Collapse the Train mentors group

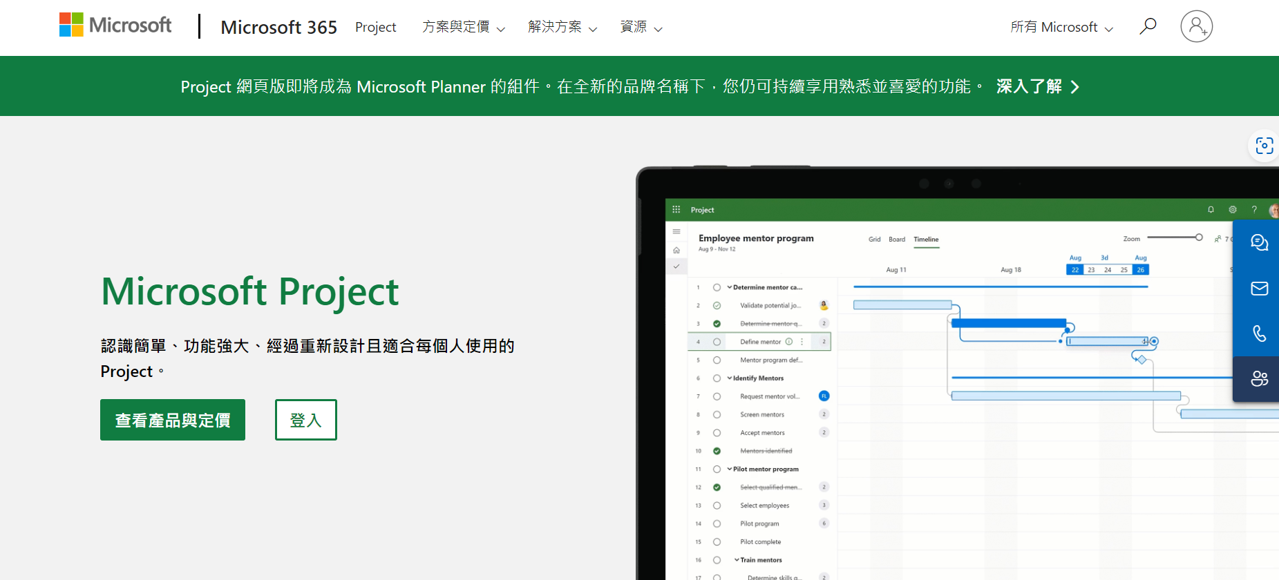[737, 560]
